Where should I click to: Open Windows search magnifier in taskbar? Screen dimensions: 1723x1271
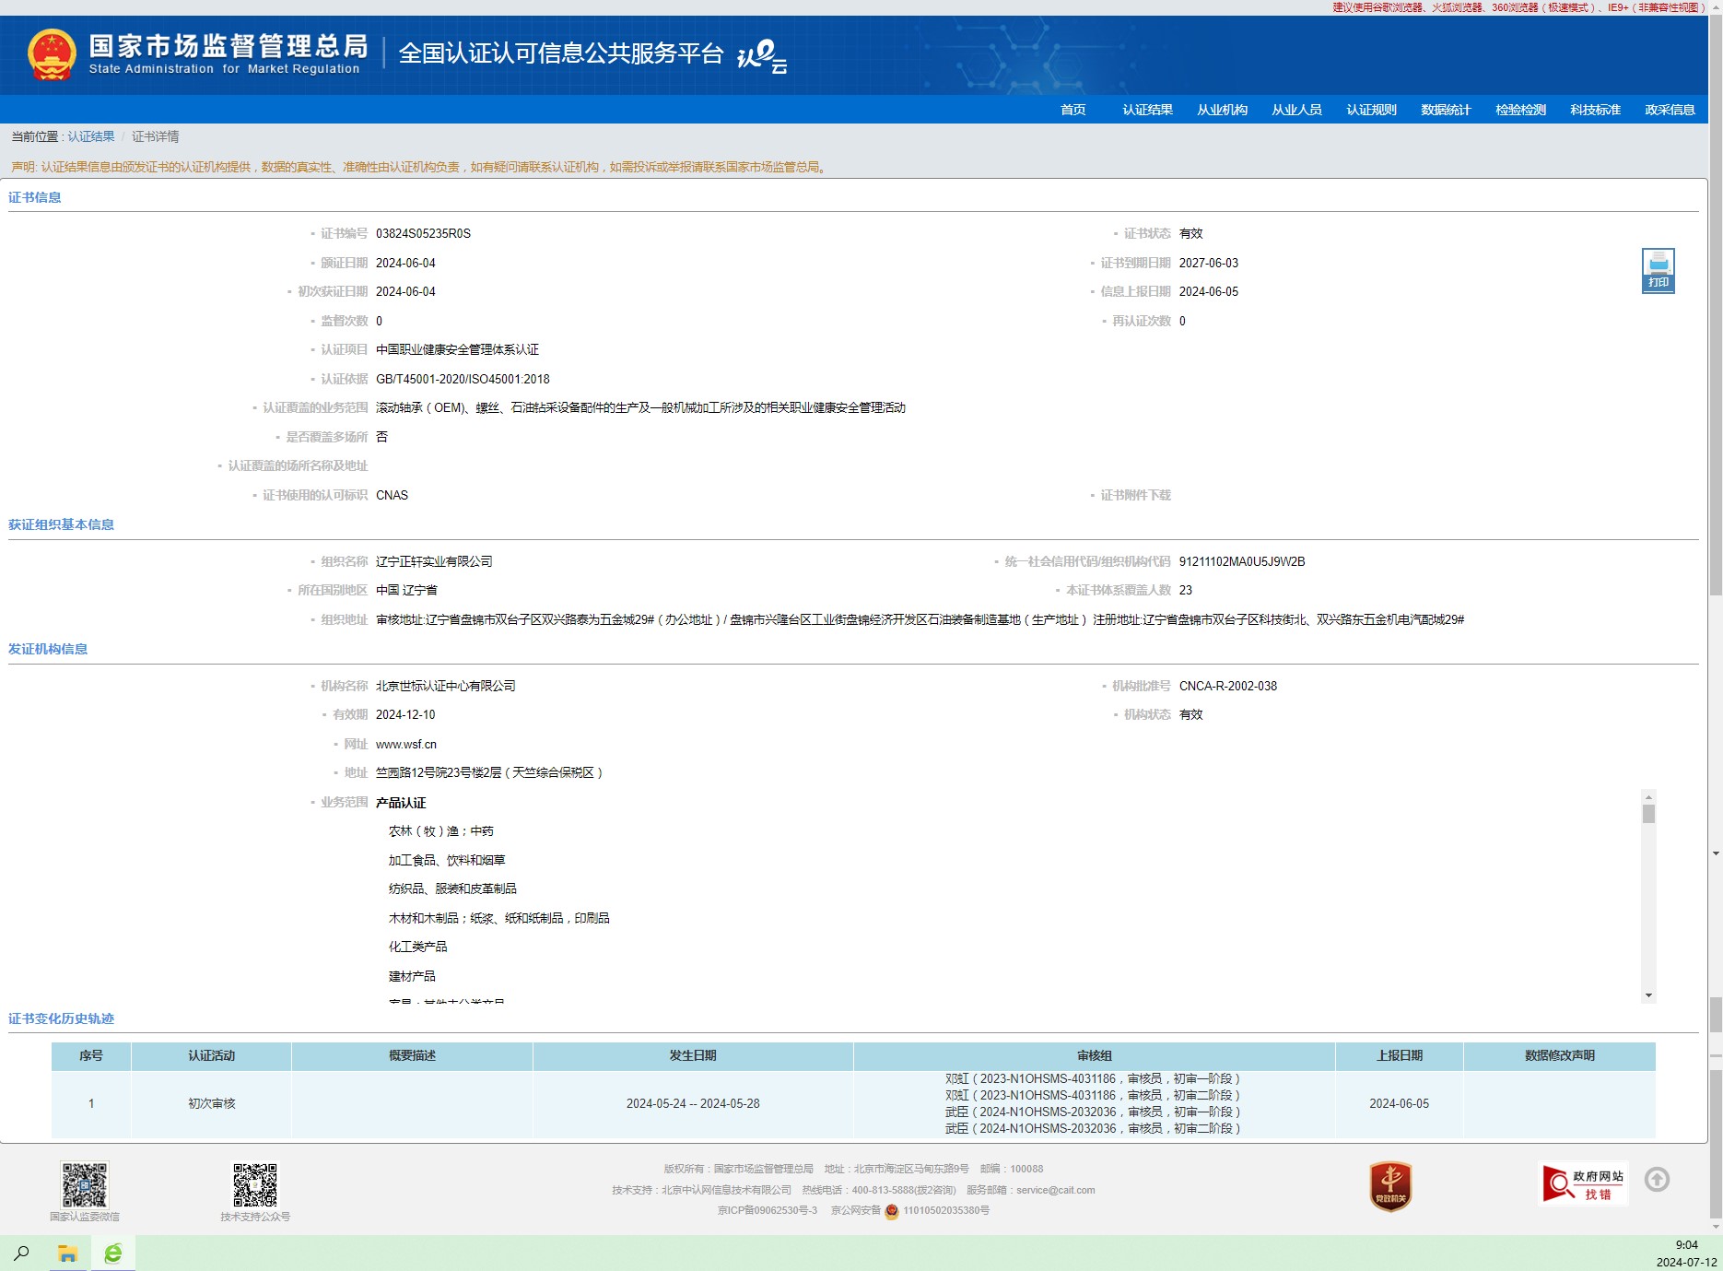[21, 1253]
